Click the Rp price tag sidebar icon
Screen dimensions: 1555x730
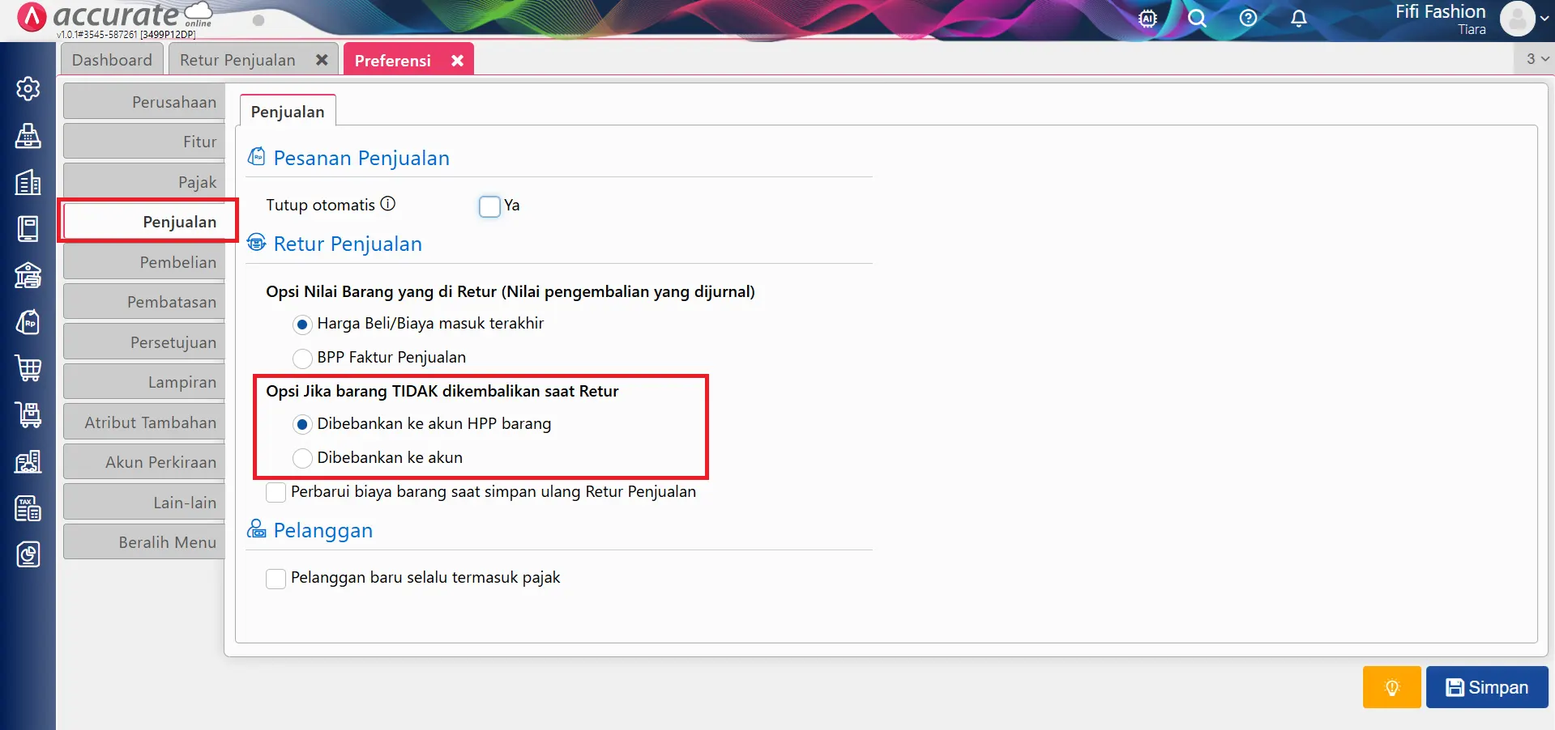28,322
